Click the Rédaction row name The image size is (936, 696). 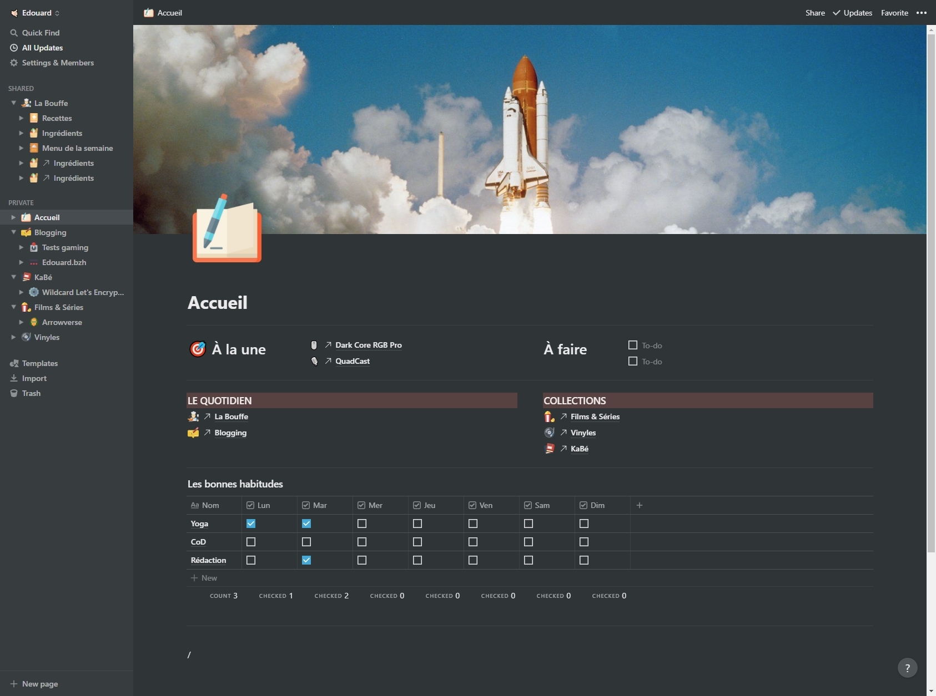(x=208, y=560)
